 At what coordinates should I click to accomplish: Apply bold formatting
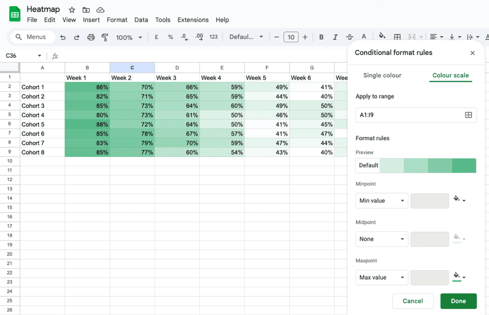(321, 37)
